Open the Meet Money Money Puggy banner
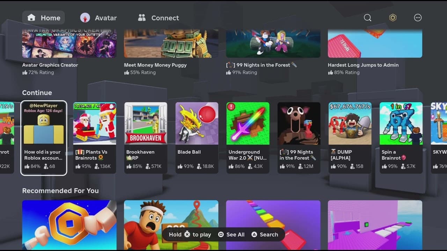The image size is (447, 251). pos(171,44)
